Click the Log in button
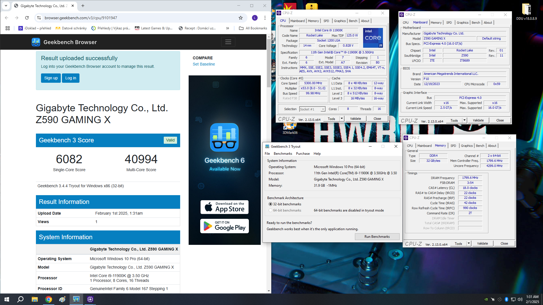The width and height of the screenshot is (543, 305). pyautogui.click(x=71, y=78)
